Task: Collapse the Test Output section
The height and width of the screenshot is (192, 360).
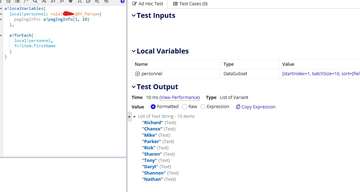Action: (x=134, y=87)
